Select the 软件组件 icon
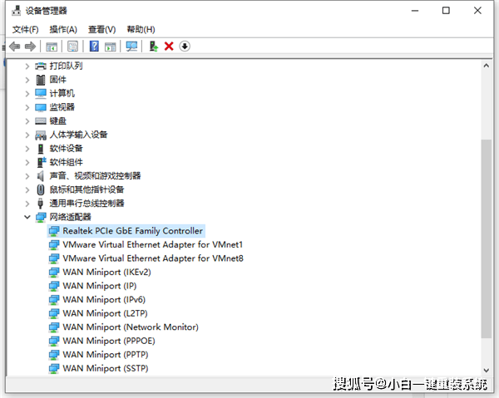This screenshot has width=499, height=398. (42, 162)
